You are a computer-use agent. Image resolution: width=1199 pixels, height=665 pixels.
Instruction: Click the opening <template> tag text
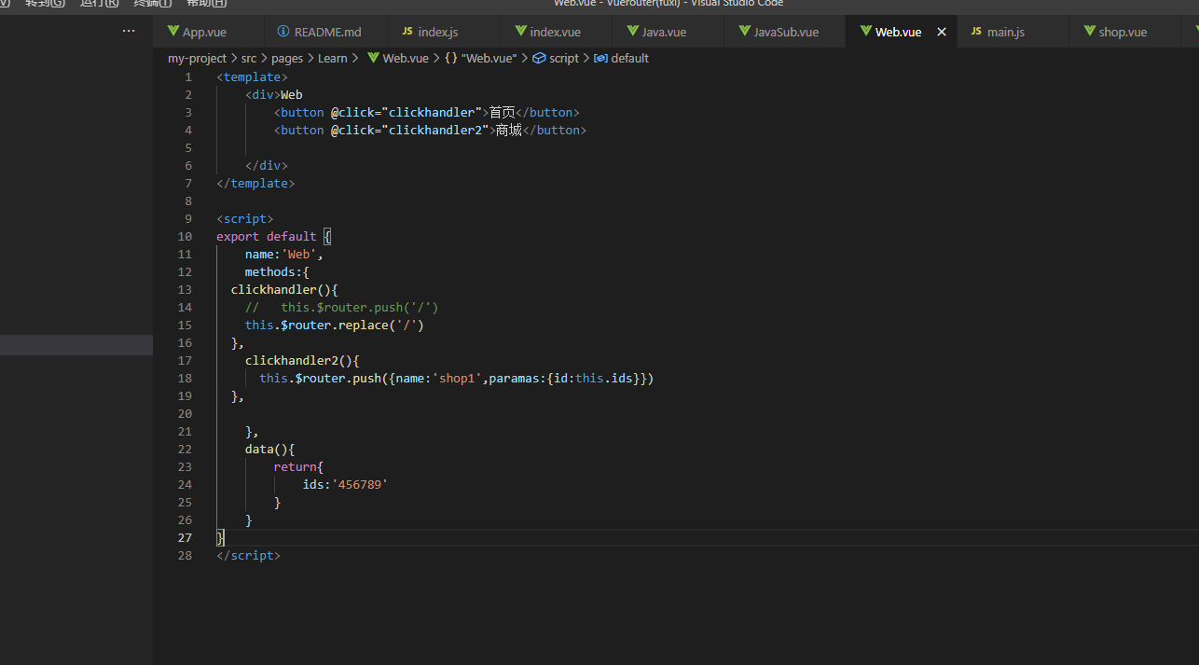252,77
